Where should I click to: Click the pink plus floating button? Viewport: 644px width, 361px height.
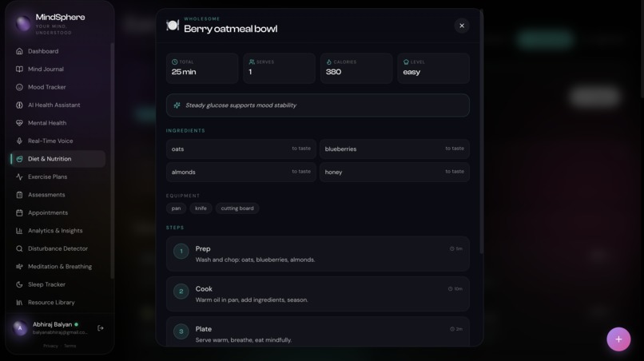[x=618, y=339]
